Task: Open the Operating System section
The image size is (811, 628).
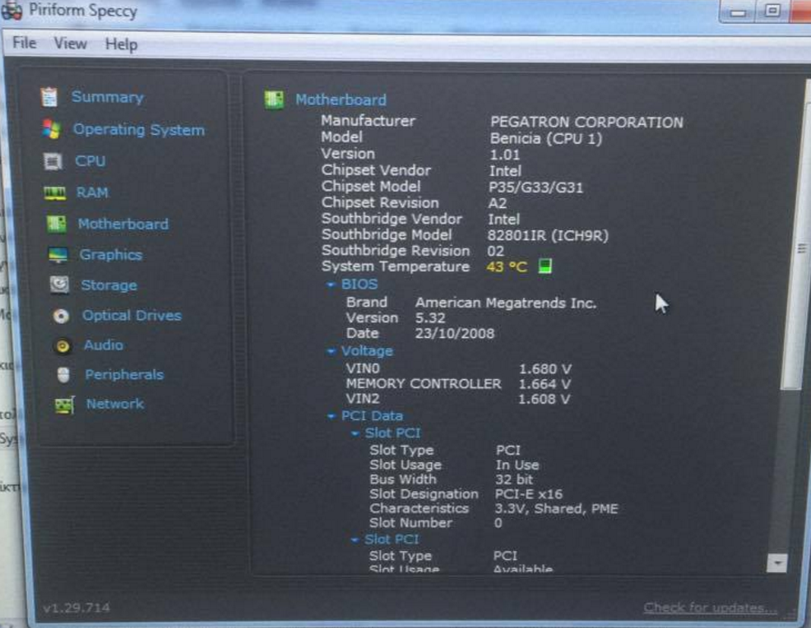Action: (139, 130)
